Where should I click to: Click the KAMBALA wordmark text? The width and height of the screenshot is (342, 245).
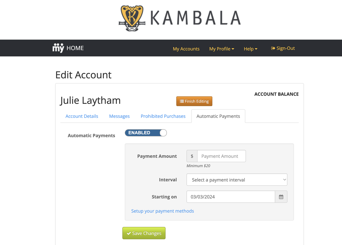[195, 18]
